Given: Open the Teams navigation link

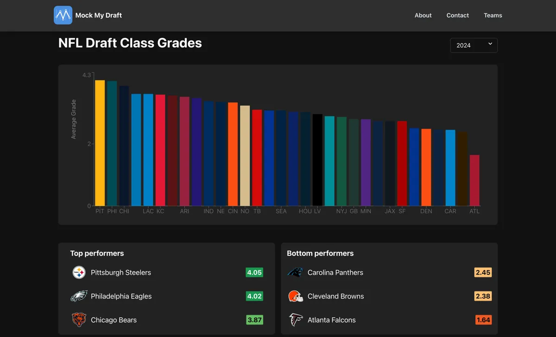Looking at the screenshot, I should pos(493,15).
